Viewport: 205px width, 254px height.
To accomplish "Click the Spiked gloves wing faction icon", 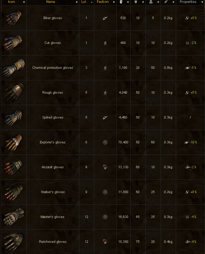I will [x=105, y=117].
